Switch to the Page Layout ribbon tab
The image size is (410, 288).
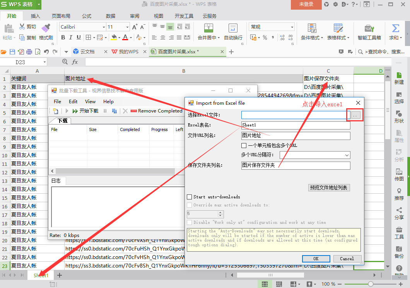point(61,16)
